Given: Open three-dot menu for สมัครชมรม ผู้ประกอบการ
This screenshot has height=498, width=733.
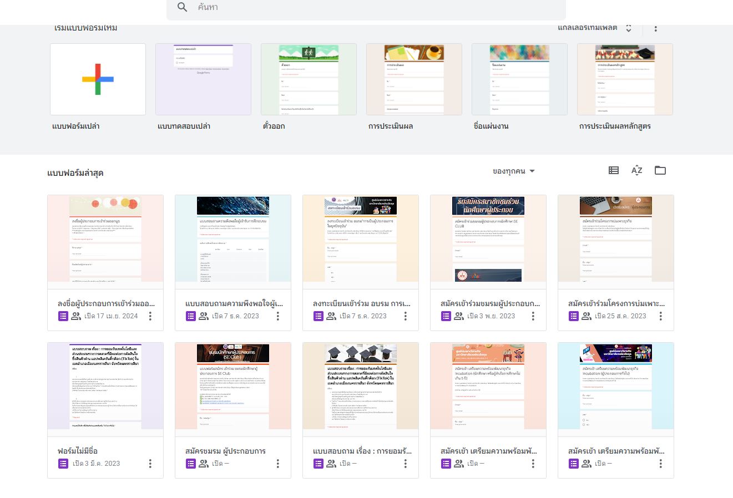Looking at the screenshot, I should click(277, 464).
